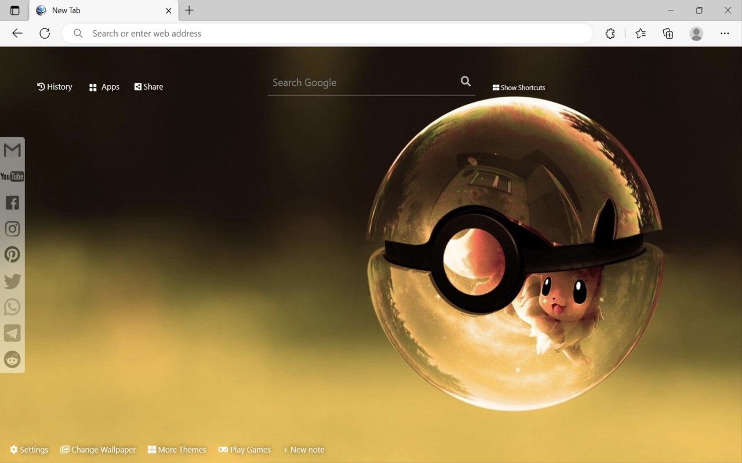Open Gmail from the sidebar
The height and width of the screenshot is (463, 742).
[12, 150]
